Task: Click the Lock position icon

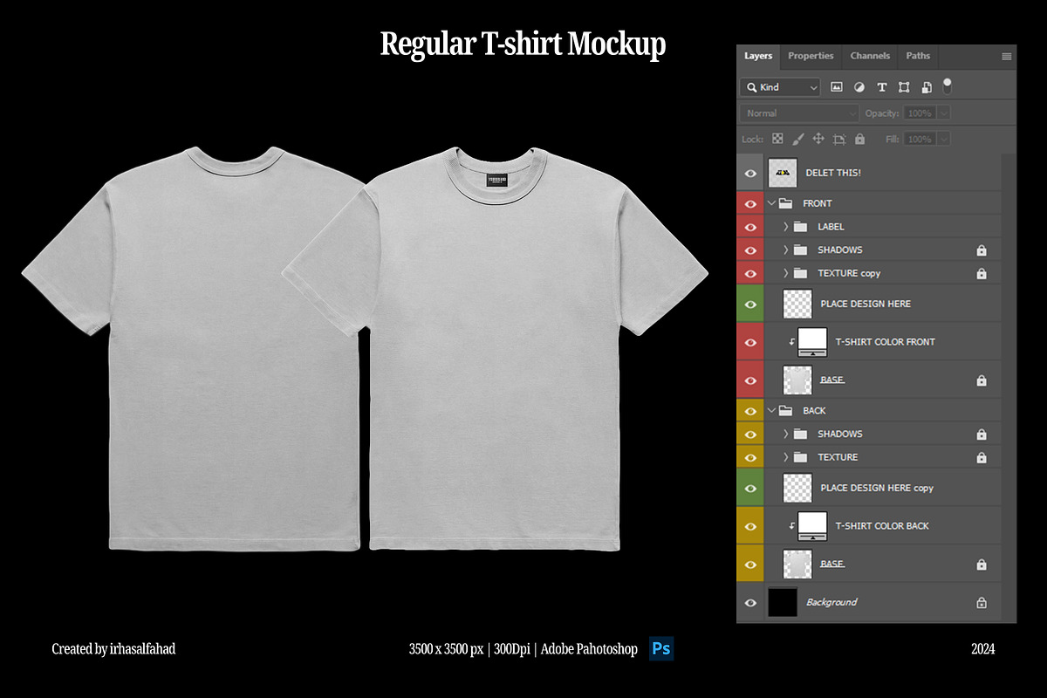Action: (818, 139)
